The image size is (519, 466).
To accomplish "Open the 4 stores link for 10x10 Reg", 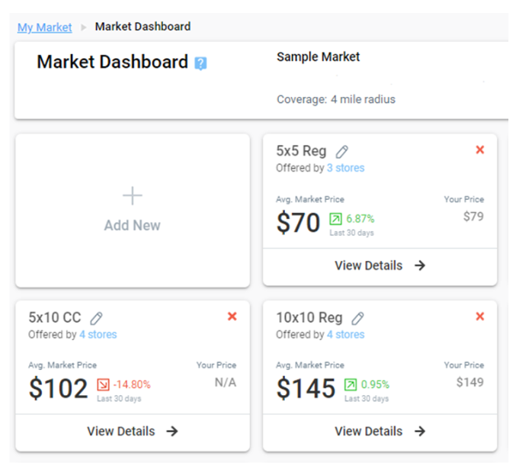I will 345,334.
